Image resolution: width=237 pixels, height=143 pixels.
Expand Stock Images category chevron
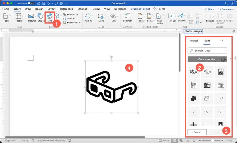[222, 40]
